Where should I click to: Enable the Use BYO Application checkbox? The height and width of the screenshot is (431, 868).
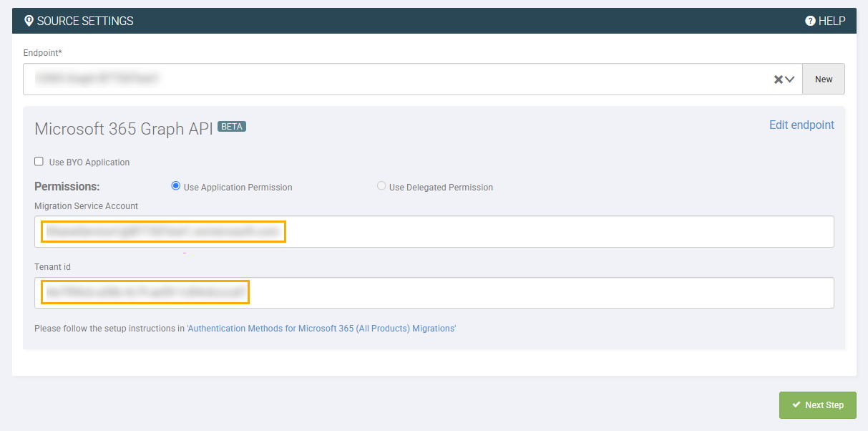(x=39, y=162)
